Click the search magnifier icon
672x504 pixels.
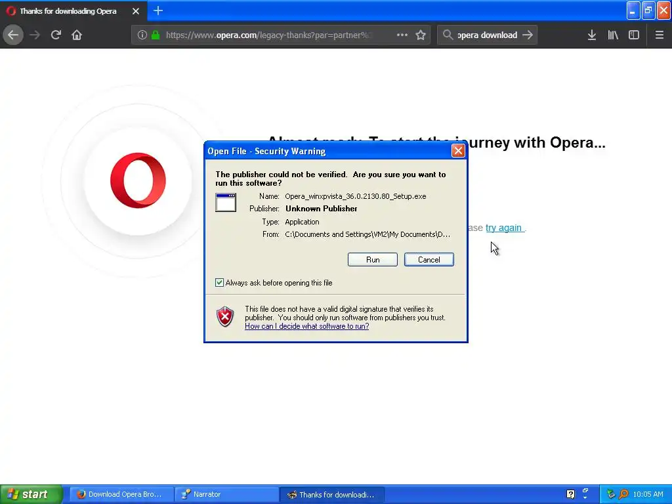coord(448,35)
